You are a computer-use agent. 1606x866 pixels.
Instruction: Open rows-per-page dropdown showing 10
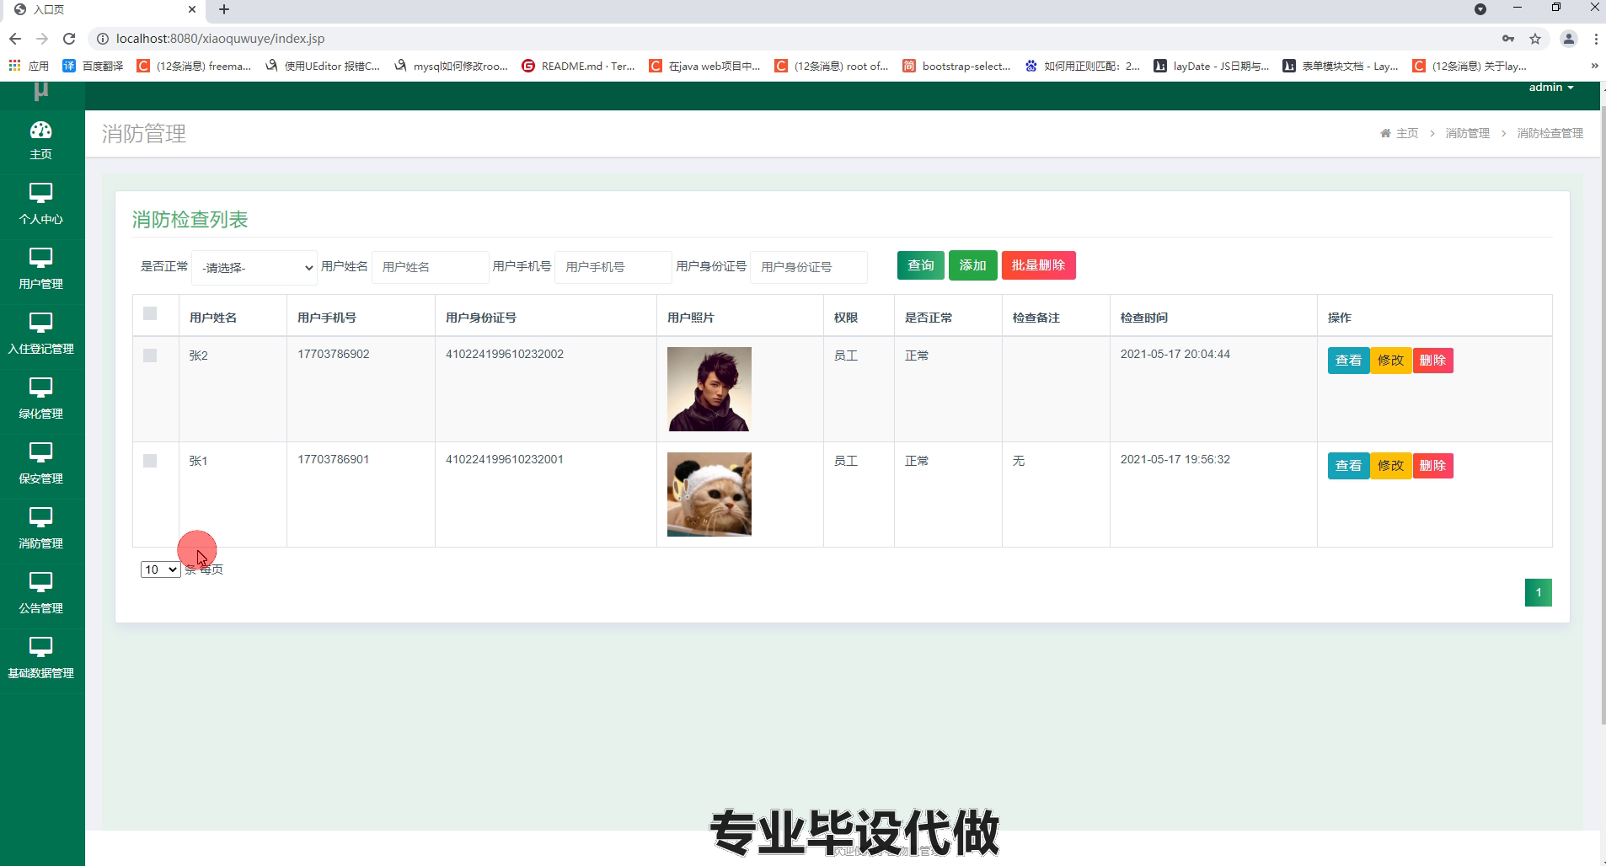(x=160, y=569)
